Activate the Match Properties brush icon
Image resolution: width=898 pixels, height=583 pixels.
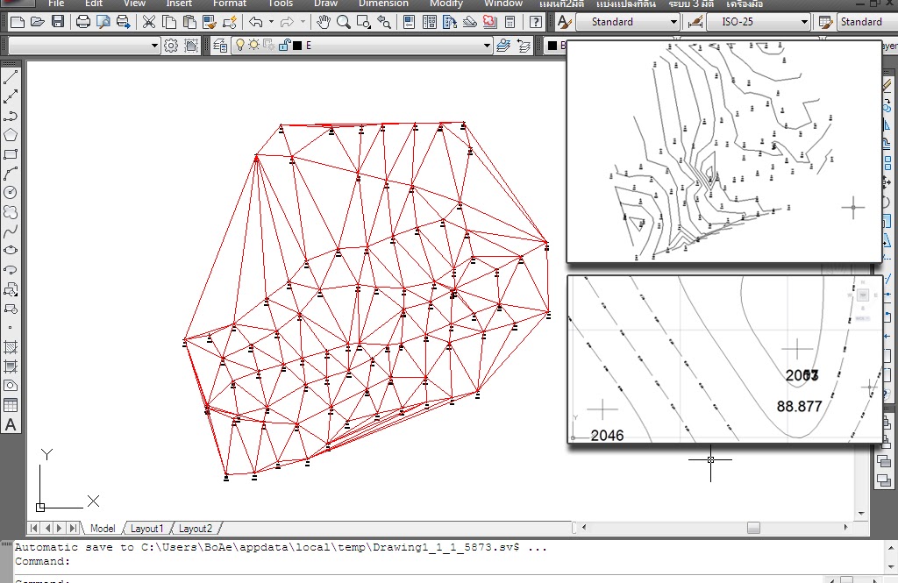tap(210, 22)
